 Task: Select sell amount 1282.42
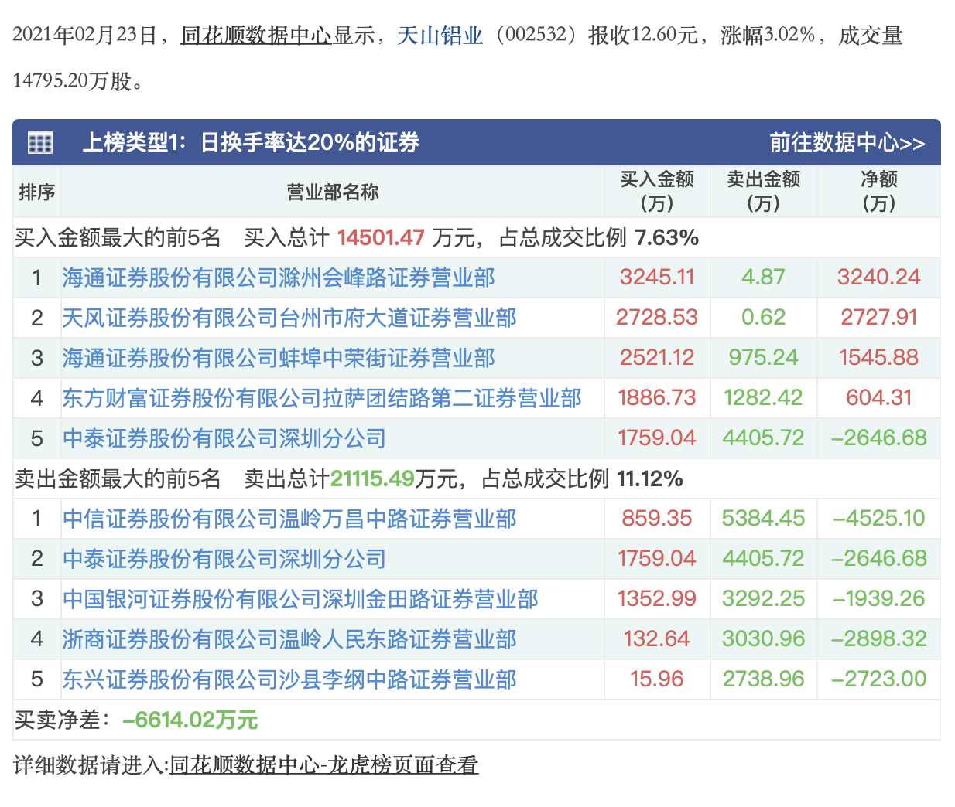763,398
